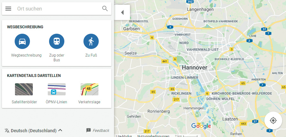The width and height of the screenshot is (286, 137).
Task: Click the Google logo on map
Action: pos(201,126)
